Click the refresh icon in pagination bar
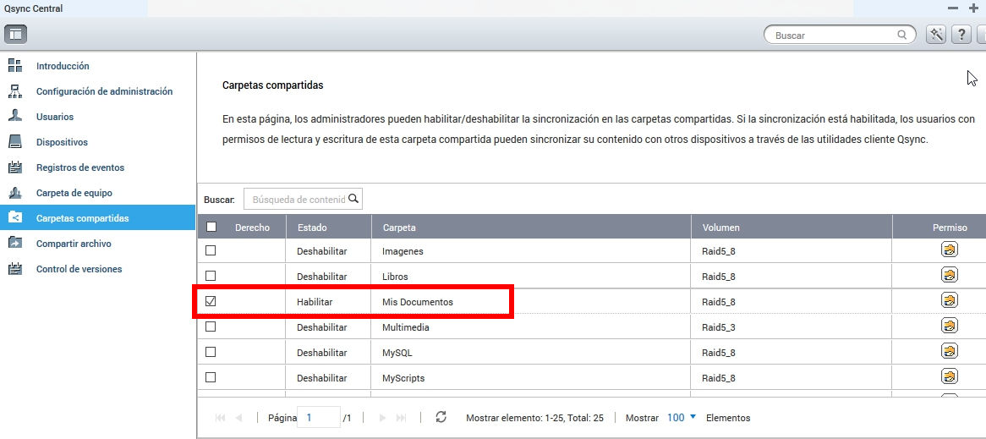This screenshot has width=986, height=439. (x=441, y=418)
